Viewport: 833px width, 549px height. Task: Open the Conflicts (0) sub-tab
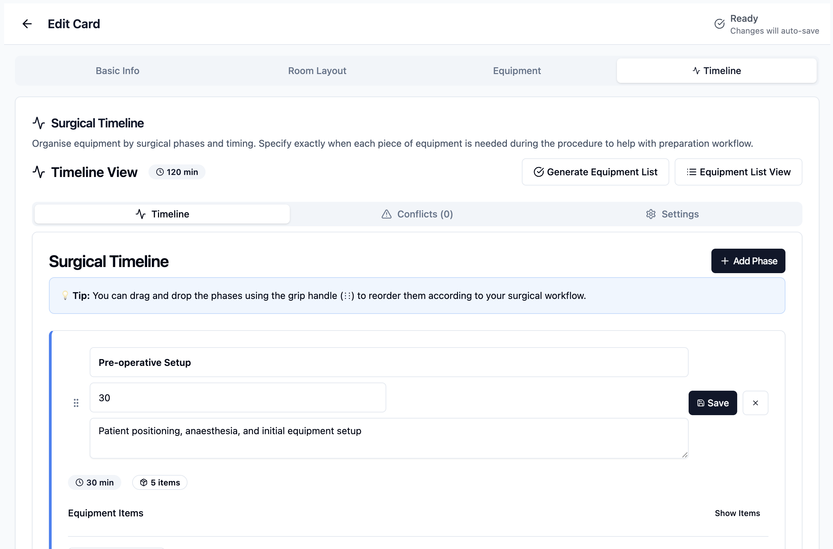coord(417,214)
